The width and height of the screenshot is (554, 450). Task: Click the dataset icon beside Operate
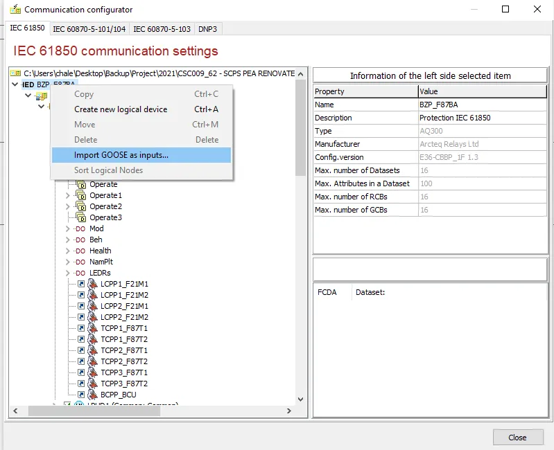click(81, 184)
